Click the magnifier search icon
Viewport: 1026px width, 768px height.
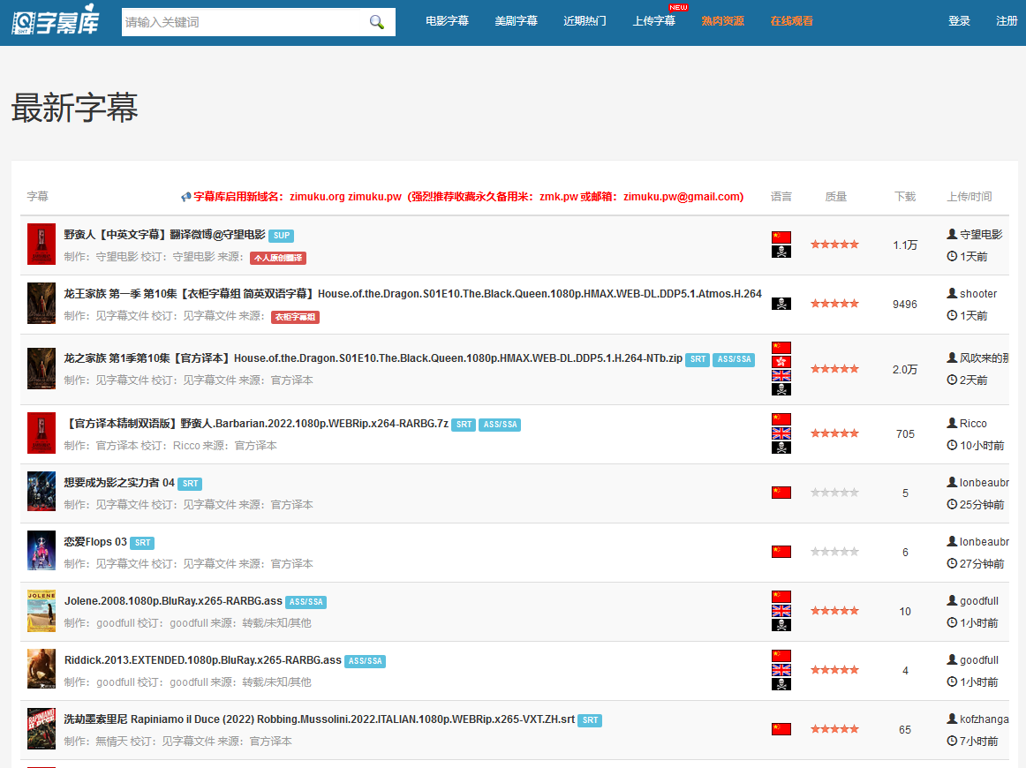coord(376,22)
